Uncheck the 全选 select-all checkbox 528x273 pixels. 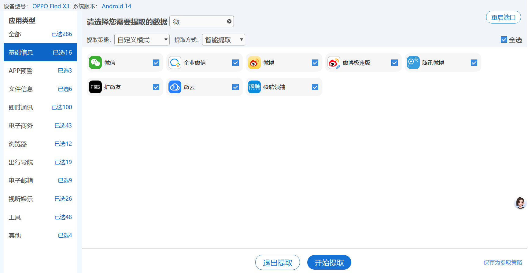pyautogui.click(x=504, y=40)
